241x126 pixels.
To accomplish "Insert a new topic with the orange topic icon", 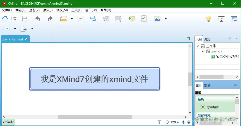I will (x=63, y=19).
